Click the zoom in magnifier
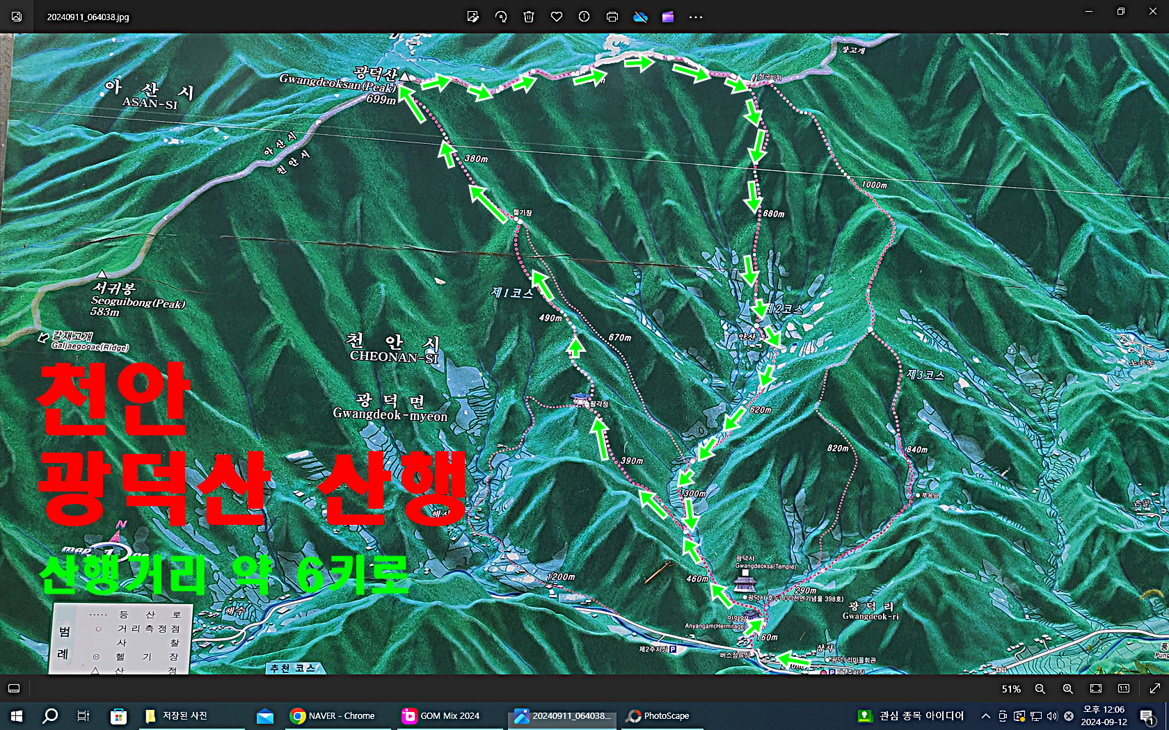 (x=1068, y=688)
